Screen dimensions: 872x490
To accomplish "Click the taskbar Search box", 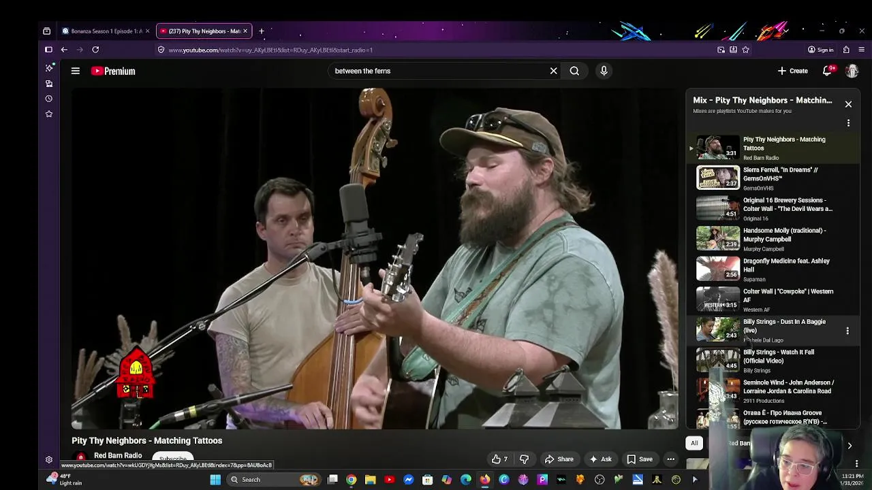I will click(274, 480).
